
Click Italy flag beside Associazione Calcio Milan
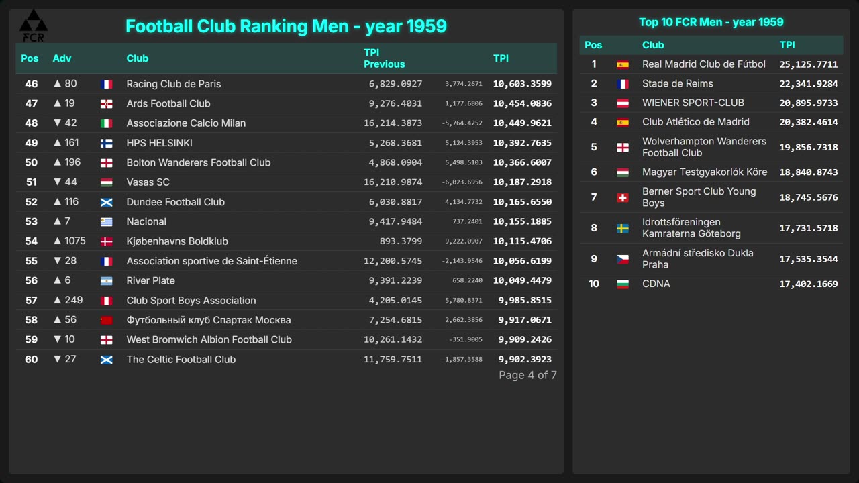pyautogui.click(x=106, y=123)
